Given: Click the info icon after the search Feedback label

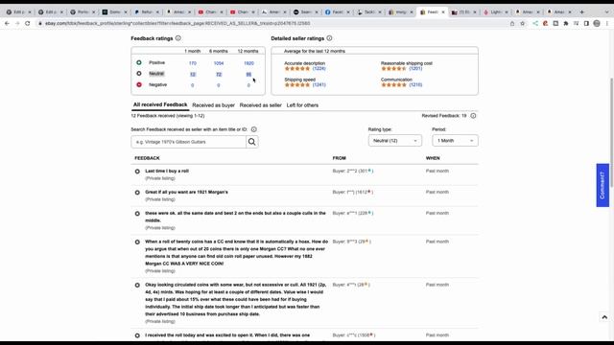Looking at the screenshot, I should point(253,129).
